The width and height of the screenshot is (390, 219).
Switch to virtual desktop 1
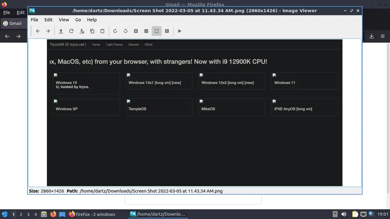coord(13,214)
